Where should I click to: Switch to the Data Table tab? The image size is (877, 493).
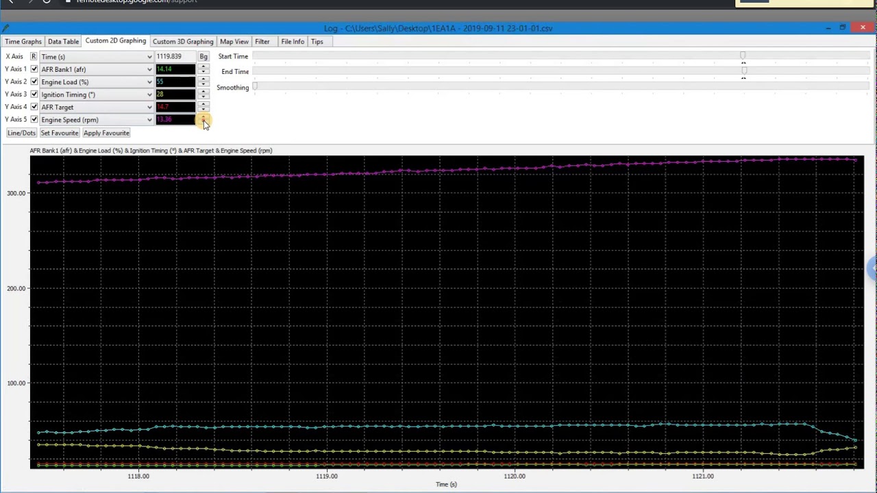(63, 42)
